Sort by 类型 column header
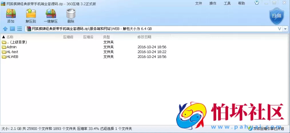290x133 pixels. pos(106,37)
